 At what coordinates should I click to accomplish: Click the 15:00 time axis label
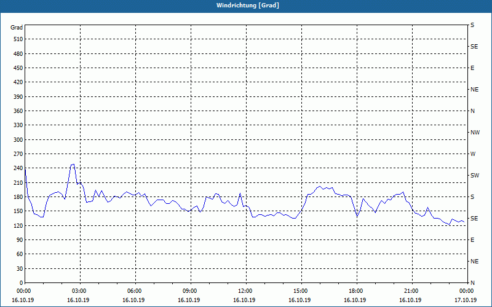tap(300, 291)
